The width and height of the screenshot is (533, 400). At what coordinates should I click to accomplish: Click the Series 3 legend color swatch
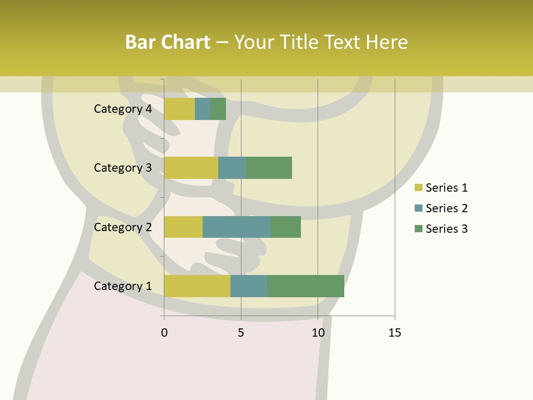tap(418, 229)
